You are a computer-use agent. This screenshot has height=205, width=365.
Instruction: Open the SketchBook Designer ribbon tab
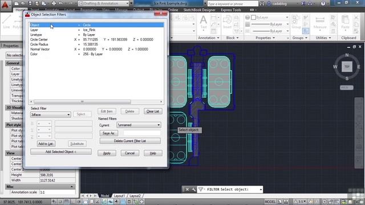point(199,10)
